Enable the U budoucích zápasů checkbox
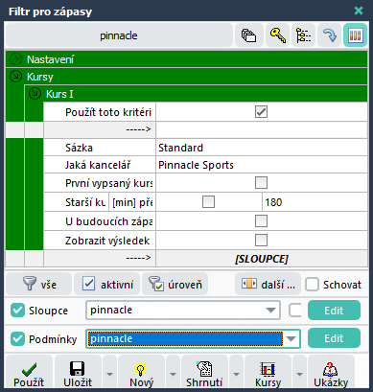This screenshot has width=373, height=392. [x=261, y=221]
